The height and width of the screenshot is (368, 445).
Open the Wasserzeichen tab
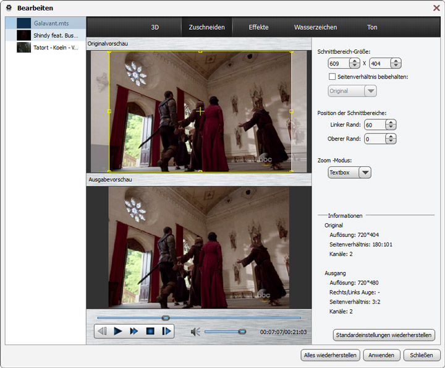point(316,27)
